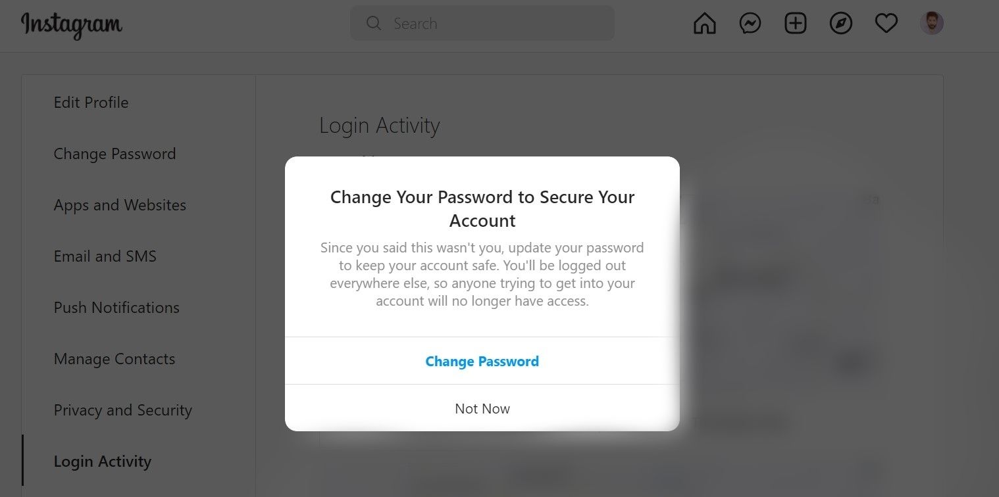Go to the Instagram Home feed icon
Image resolution: width=999 pixels, height=497 pixels.
pyautogui.click(x=704, y=24)
